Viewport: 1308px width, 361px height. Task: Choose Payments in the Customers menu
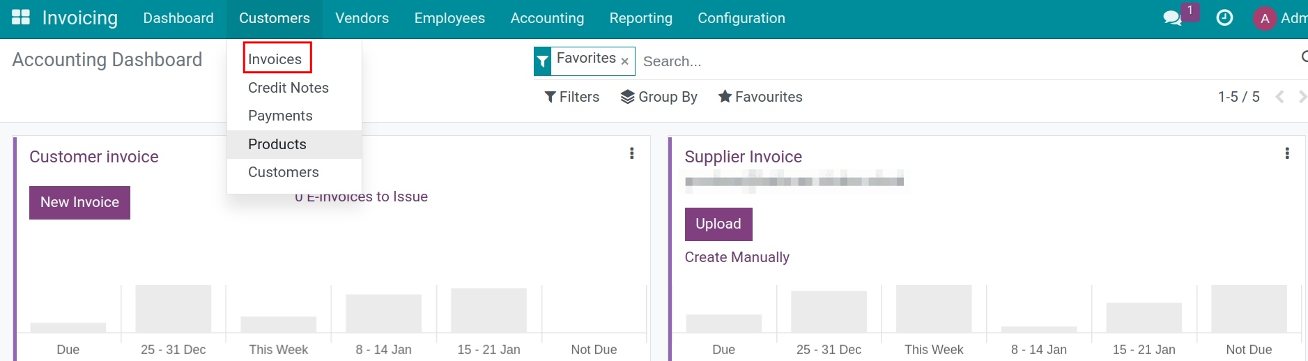tap(280, 116)
